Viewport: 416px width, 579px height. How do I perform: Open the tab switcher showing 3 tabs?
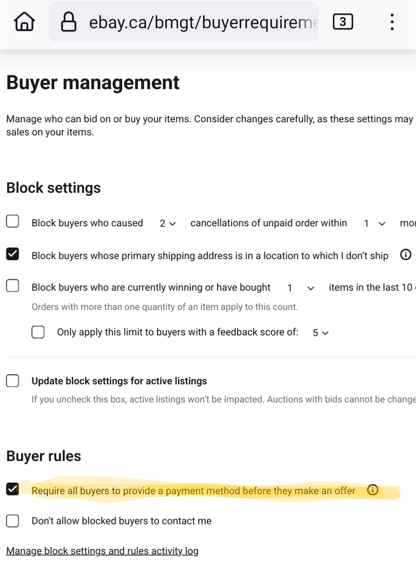point(343,22)
